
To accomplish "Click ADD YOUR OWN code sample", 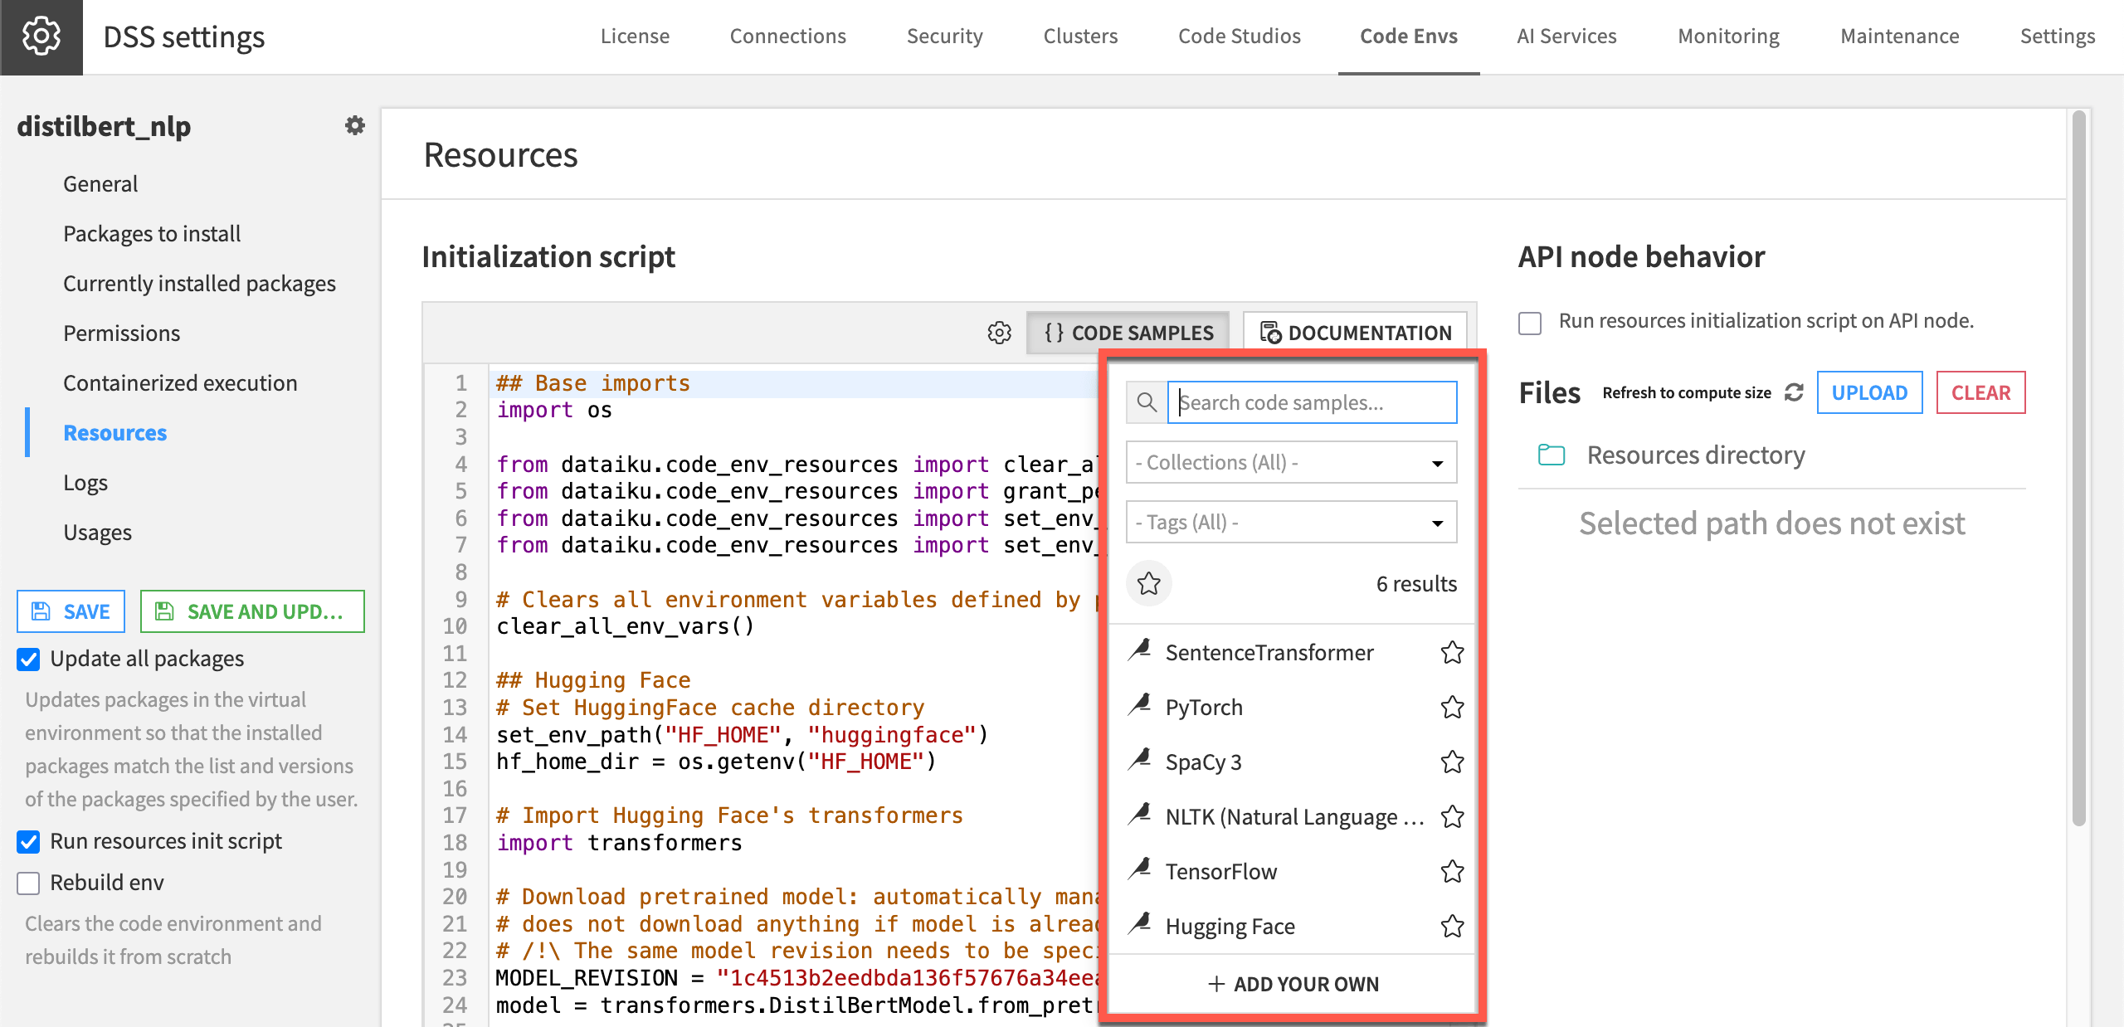I will click(x=1293, y=984).
